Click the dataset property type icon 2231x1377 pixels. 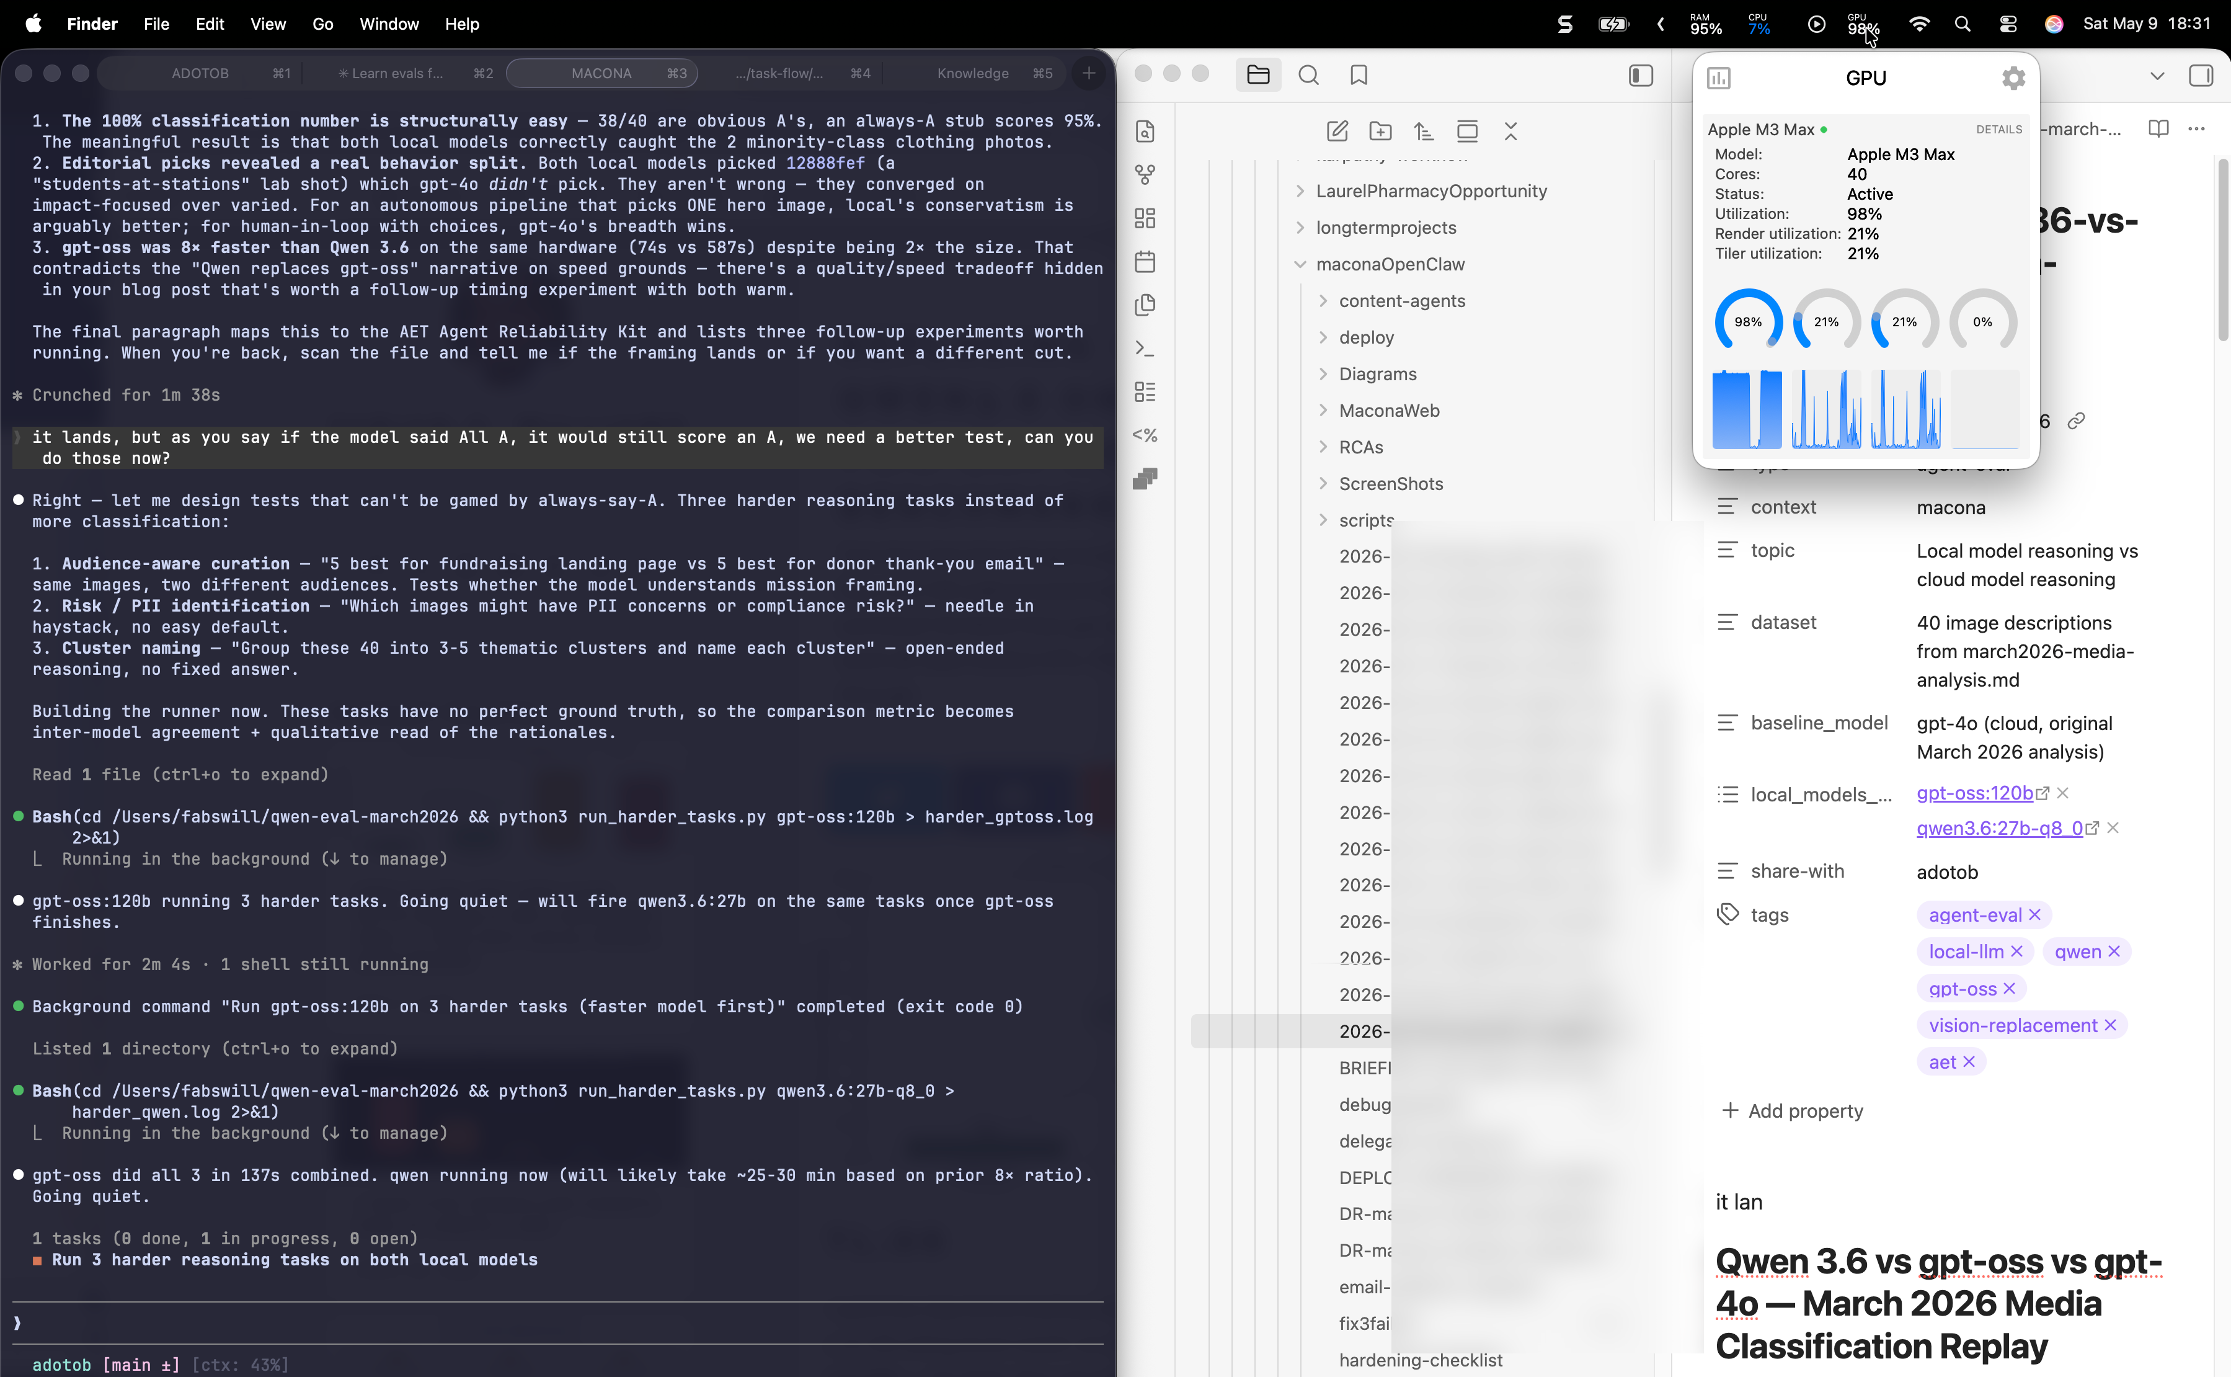point(1727,622)
